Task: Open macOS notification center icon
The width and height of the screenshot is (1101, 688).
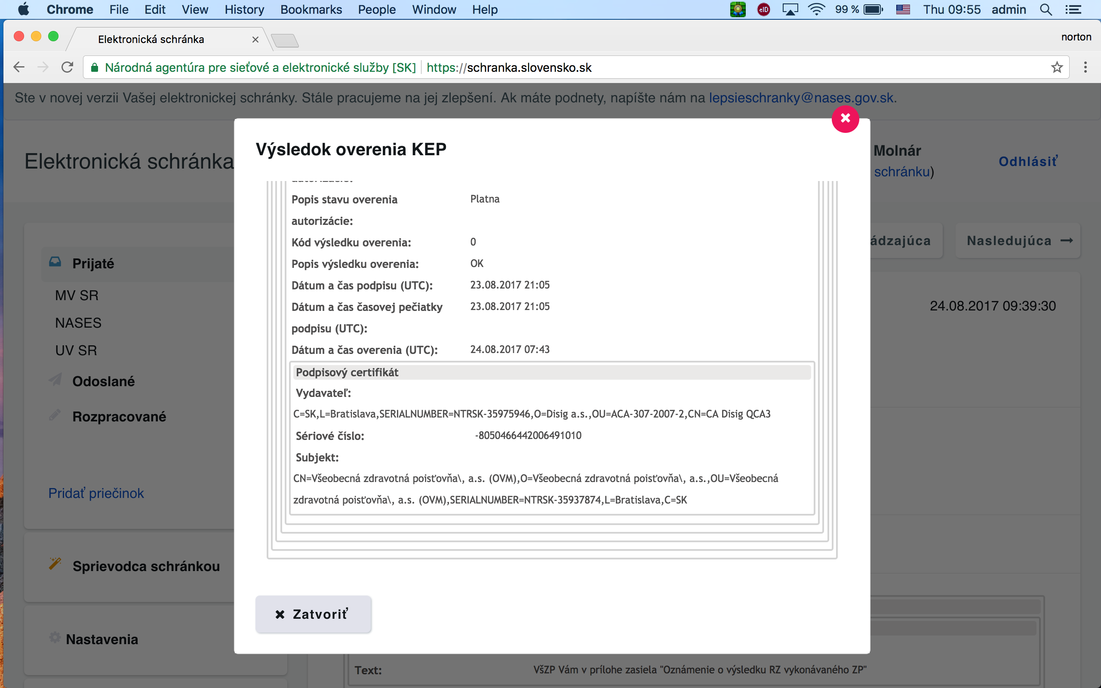Action: pyautogui.click(x=1073, y=9)
